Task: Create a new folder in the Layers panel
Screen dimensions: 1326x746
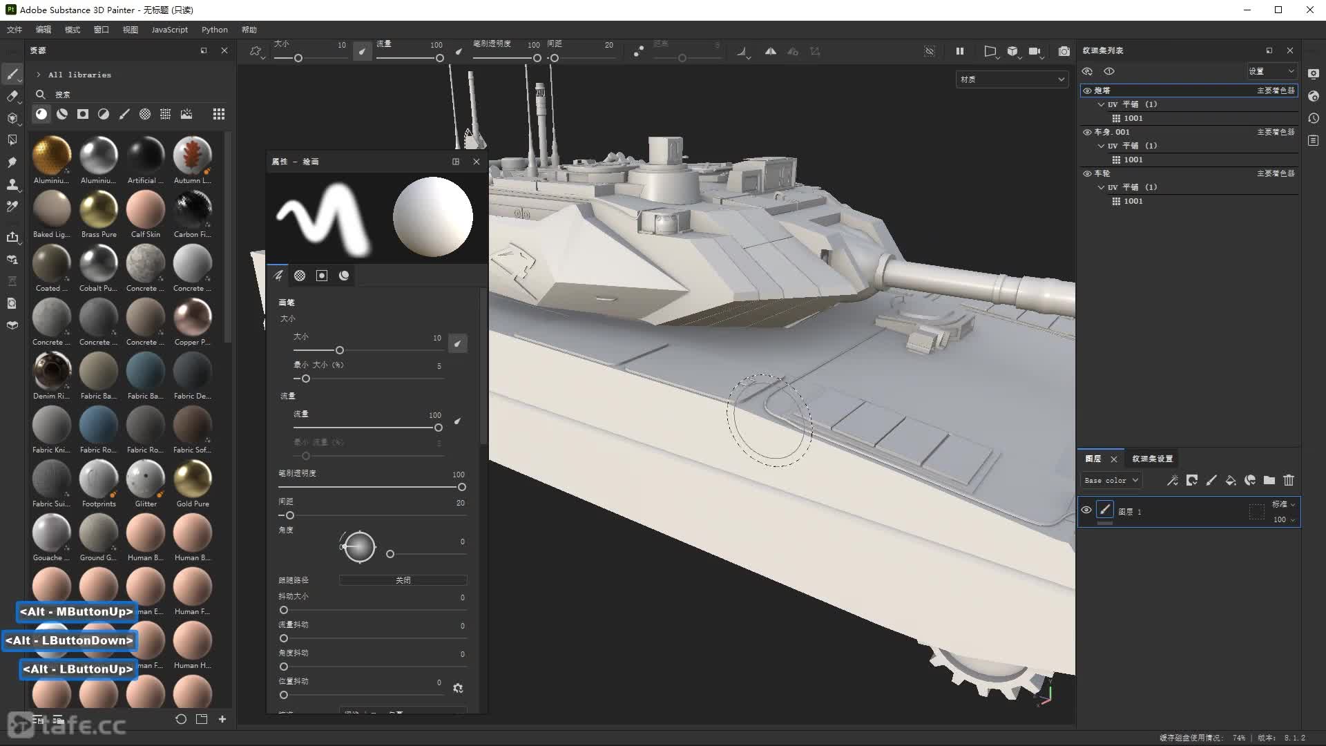Action: click(1269, 480)
